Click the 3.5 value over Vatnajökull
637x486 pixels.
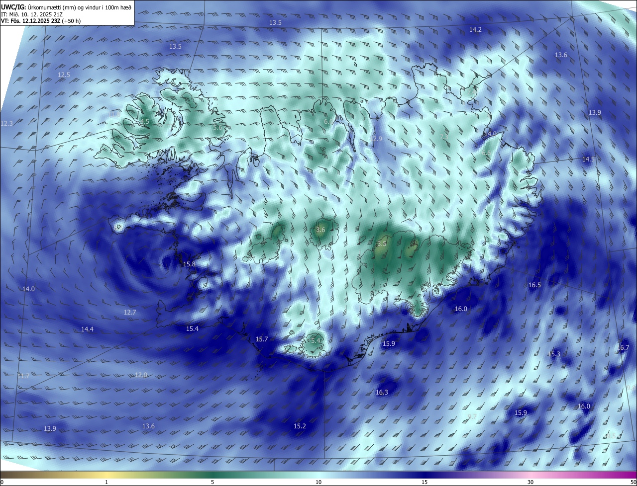point(382,243)
